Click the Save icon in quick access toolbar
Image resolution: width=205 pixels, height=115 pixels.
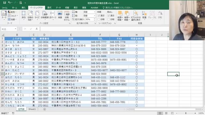[x=4, y=3]
